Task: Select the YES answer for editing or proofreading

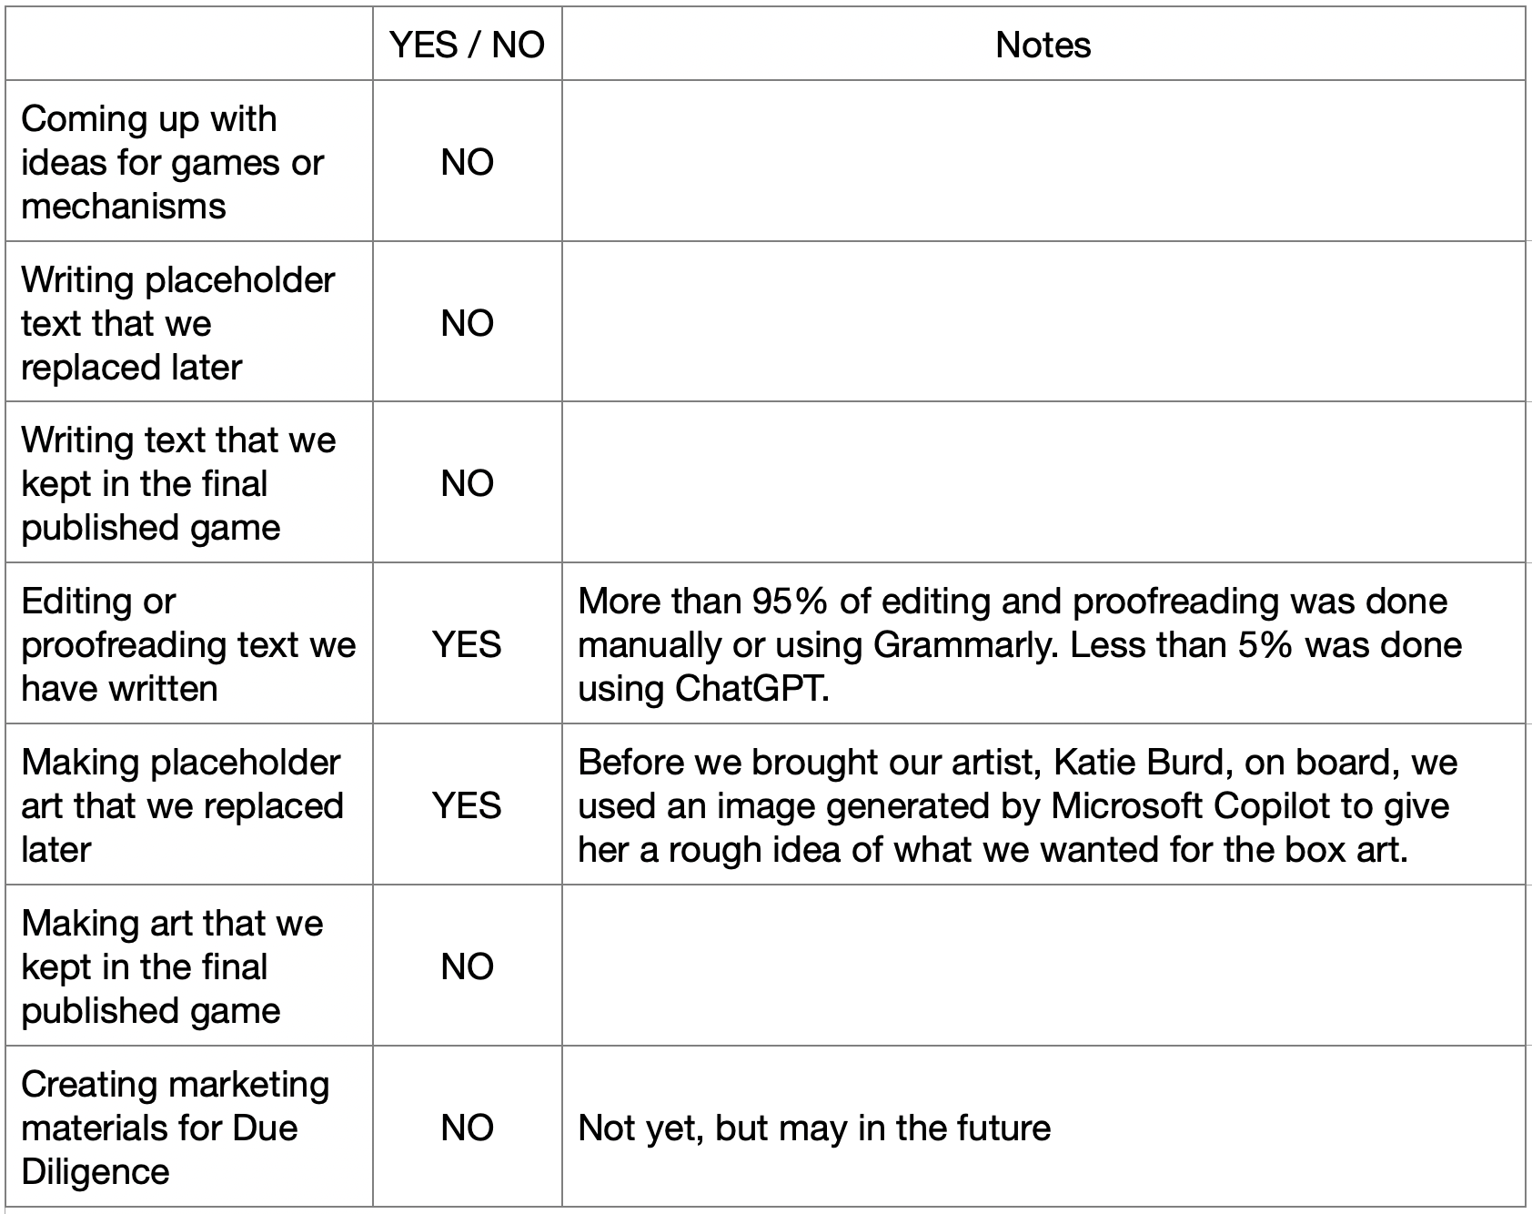Action: 467,644
